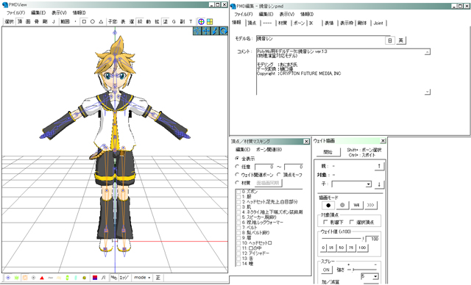Image resolution: width=471 pixels, height=285 pixels.
Task: Click the ウェイト値 slider track
Action: click(x=342, y=239)
